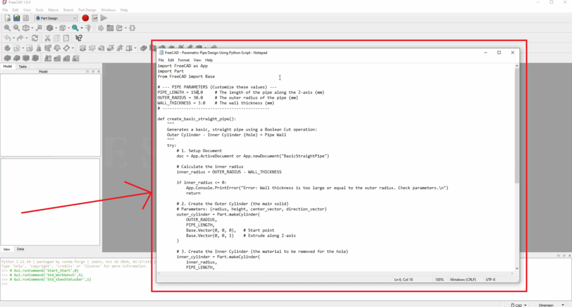
Task: Click the Redo arrow icon
Action: point(20,38)
